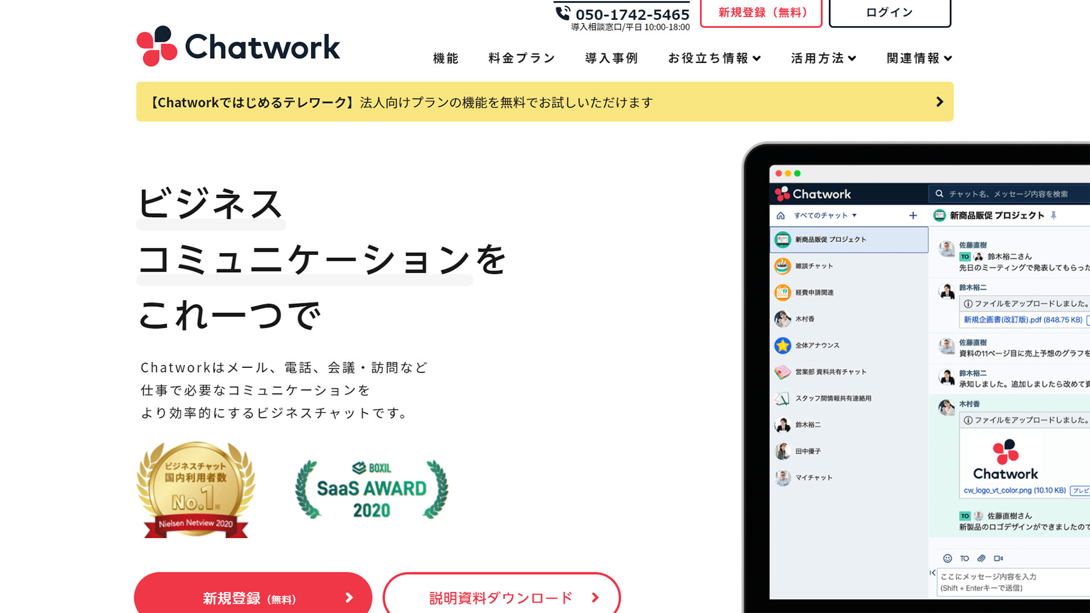This screenshot has width=1090, height=613.
Task: Open chat with 木村香 in list
Action: point(849,319)
